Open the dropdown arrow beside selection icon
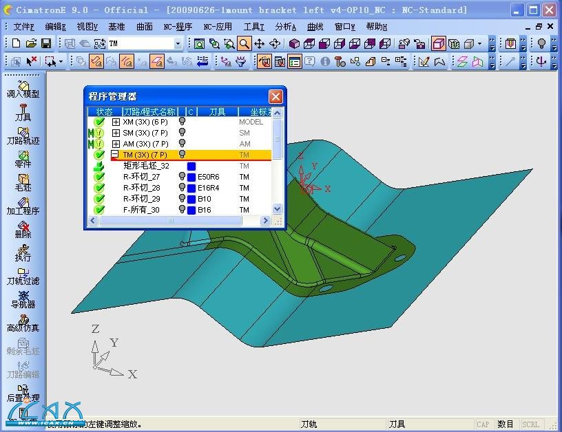562x432 pixels. click(61, 62)
